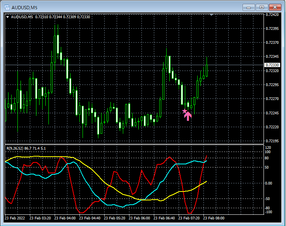Image resolution: width=286 pixels, height=226 pixels.
Task: Click the pink up-arrow buy signal
Action: [x=188, y=116]
